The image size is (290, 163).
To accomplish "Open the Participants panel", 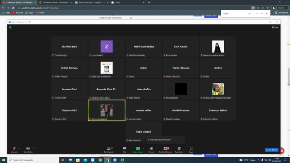I will [109, 150].
